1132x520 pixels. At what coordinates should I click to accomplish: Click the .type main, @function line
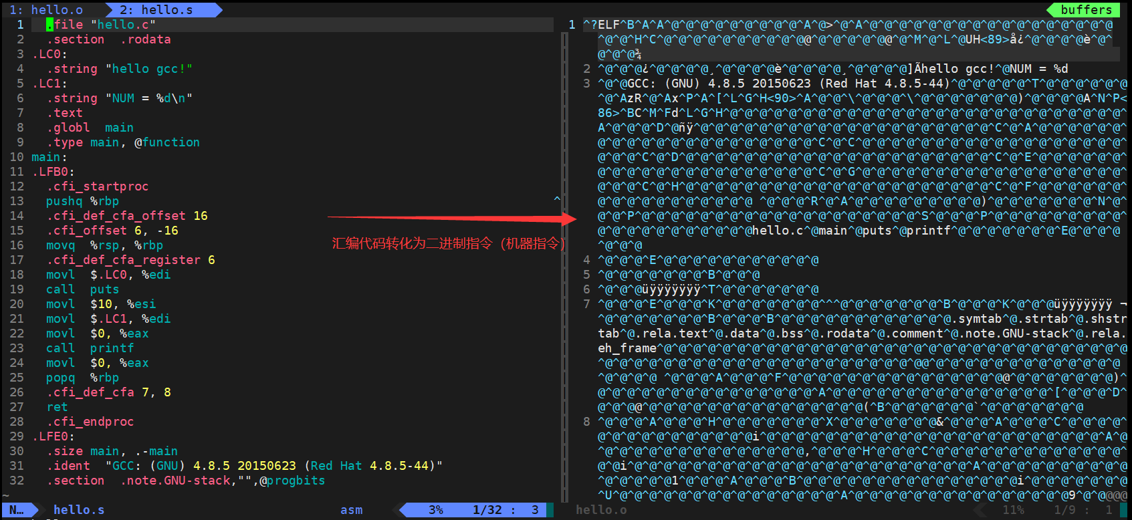(x=123, y=142)
